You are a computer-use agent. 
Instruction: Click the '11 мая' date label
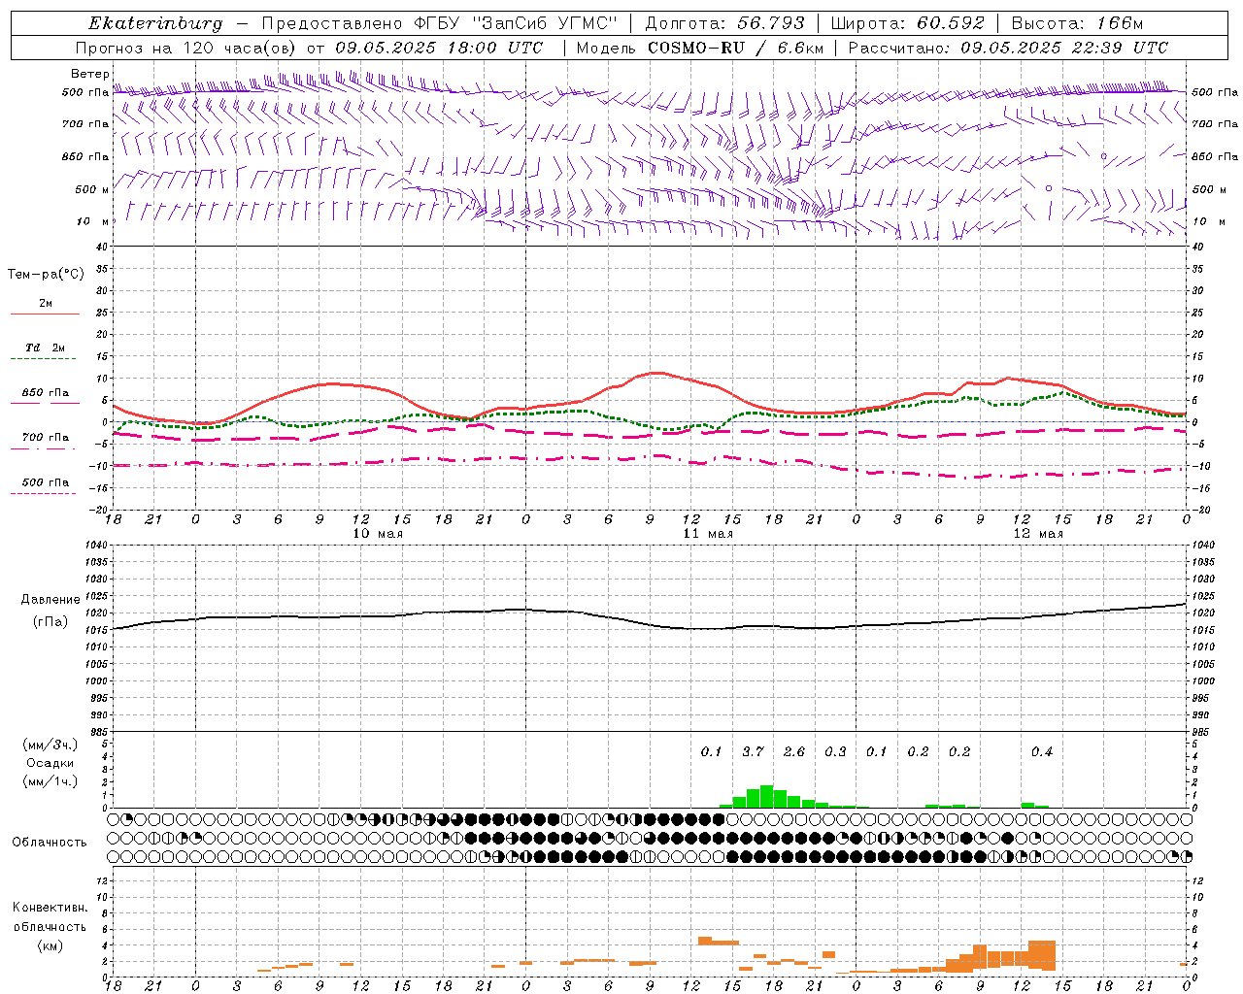(x=708, y=534)
